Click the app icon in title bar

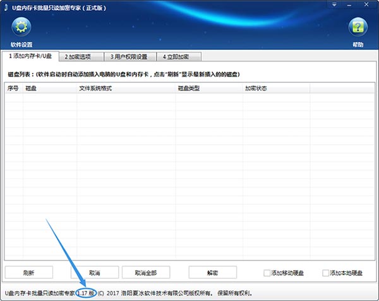click(6, 8)
